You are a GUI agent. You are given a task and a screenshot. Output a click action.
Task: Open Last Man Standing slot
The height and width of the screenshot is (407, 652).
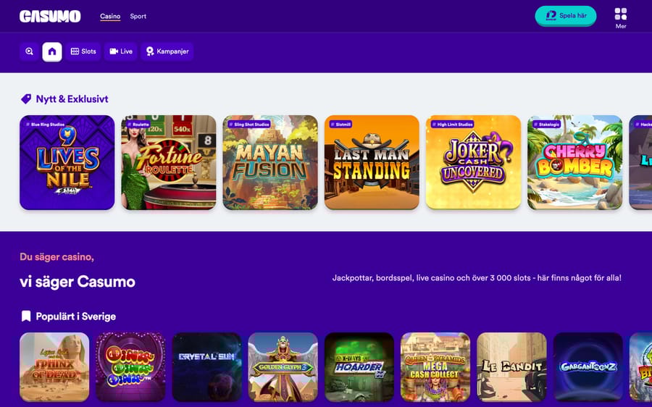372,162
